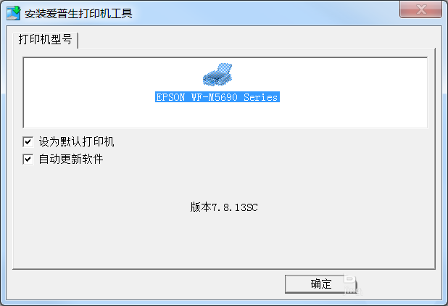Viewport: 448px width, 306px height.
Task: Click the gray panel area below the version text
Action: 224,240
